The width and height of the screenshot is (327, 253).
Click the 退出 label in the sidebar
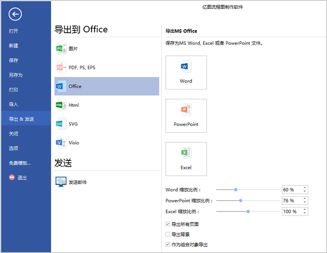click(22, 178)
